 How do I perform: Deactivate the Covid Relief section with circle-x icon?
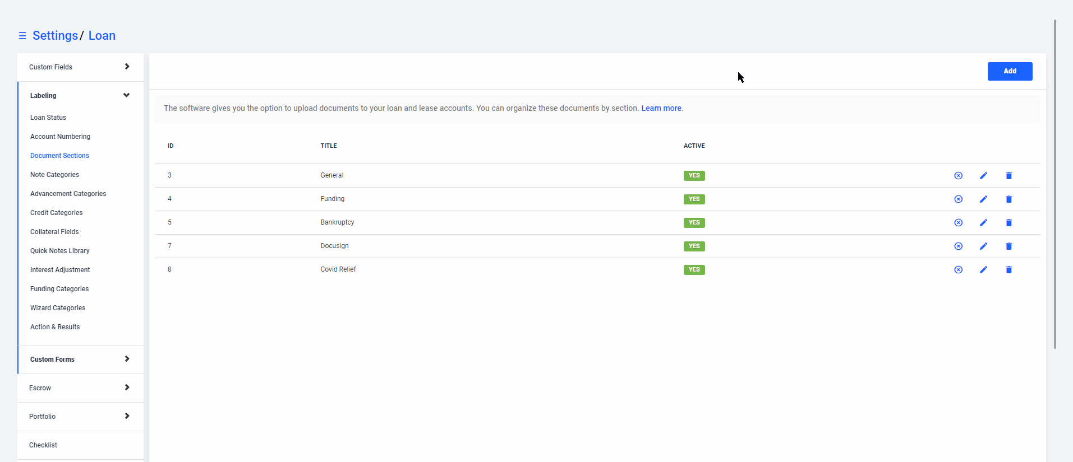pyautogui.click(x=959, y=270)
